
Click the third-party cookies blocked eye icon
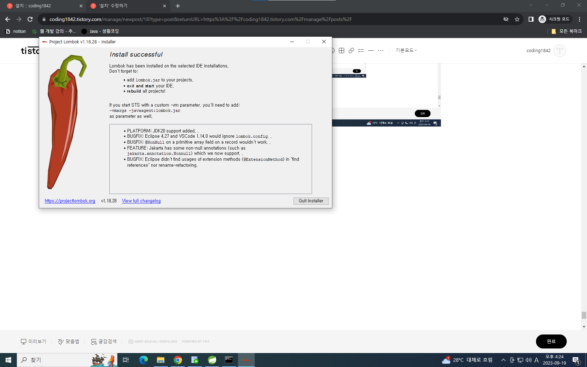506,19
